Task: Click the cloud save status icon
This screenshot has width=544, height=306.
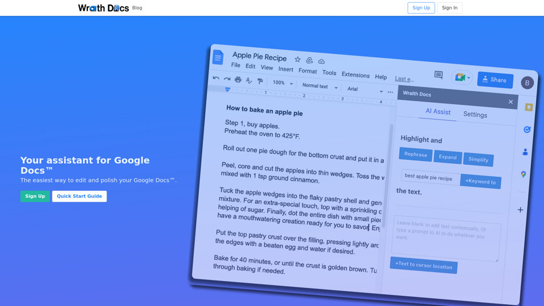Action: click(x=322, y=61)
